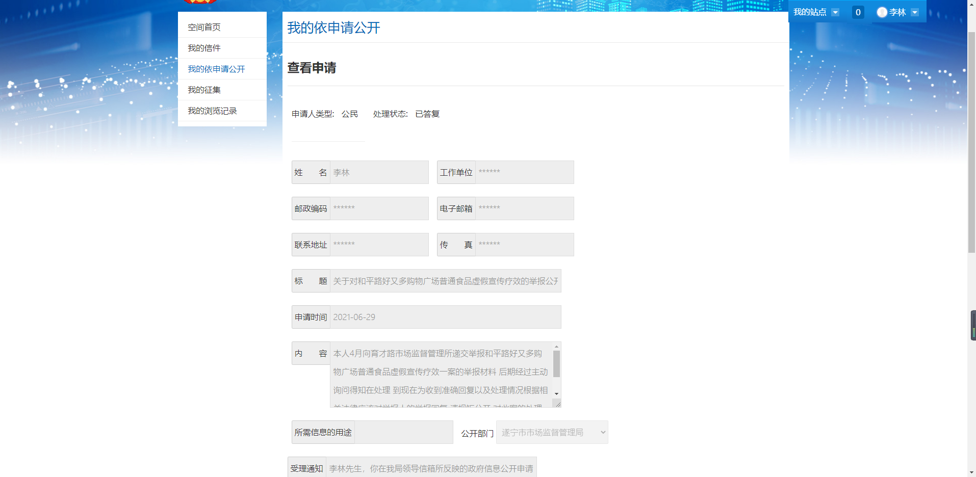Click the 标题 title input field
Viewport: 976px width, 477px height.
click(x=445, y=281)
